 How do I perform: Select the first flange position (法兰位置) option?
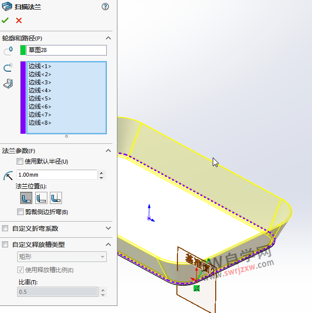(26, 198)
